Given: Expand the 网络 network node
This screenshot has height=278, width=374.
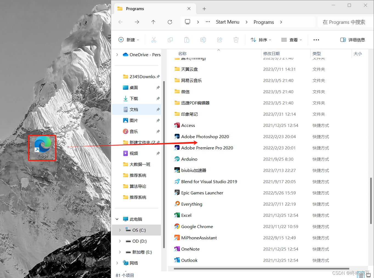Looking at the screenshot, I should [x=117, y=263].
